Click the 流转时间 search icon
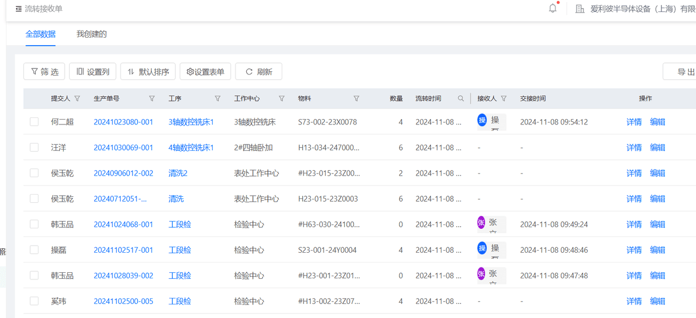The width and height of the screenshot is (696, 318). pyautogui.click(x=461, y=98)
